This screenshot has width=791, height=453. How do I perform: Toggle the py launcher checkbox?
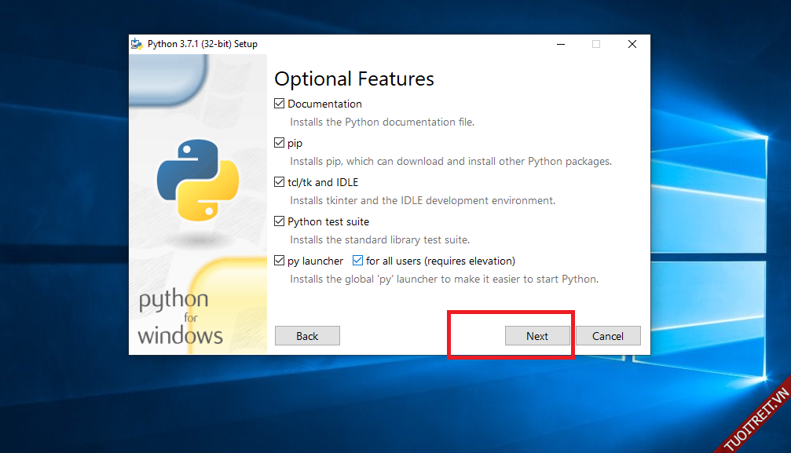click(280, 261)
